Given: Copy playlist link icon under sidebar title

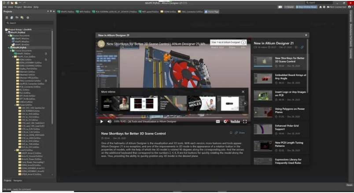Looking at the screenshot, I should click(302, 47).
